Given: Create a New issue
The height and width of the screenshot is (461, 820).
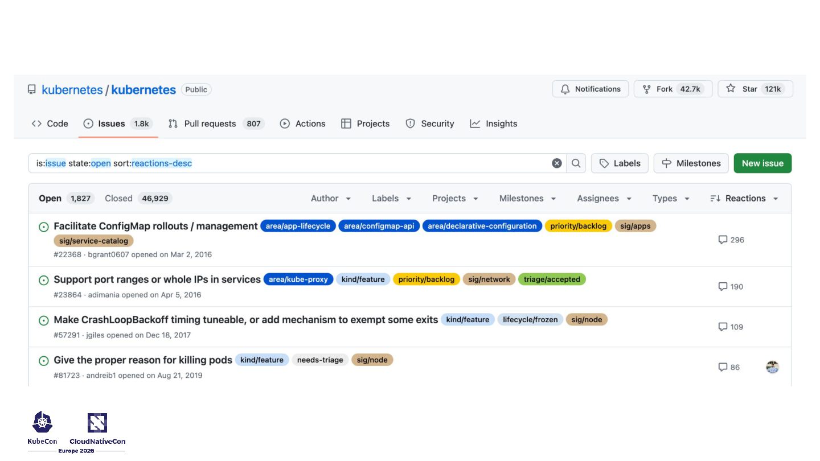Looking at the screenshot, I should click(762, 163).
